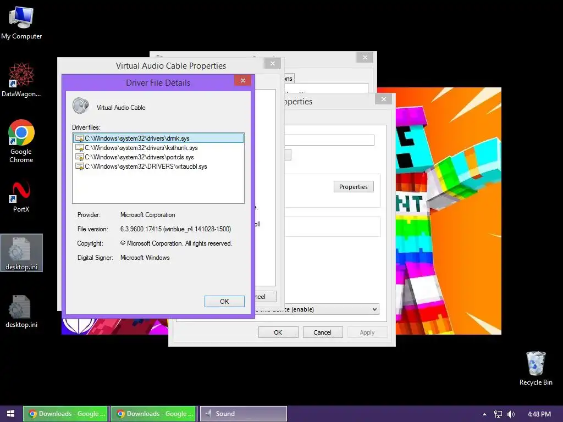The height and width of the screenshot is (422, 563).
Task: Select the lower unhighlighted desktop.ini file icon
Action: tap(21, 311)
